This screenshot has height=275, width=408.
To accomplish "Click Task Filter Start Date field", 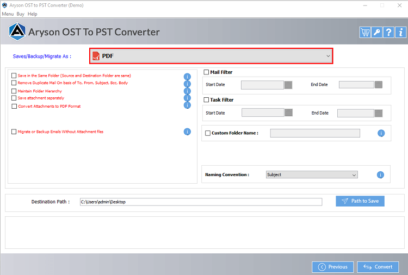I will point(263,113).
